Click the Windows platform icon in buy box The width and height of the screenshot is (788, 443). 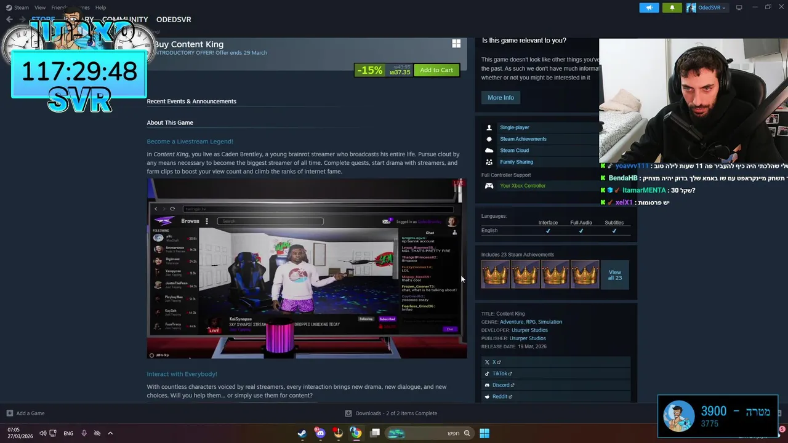pyautogui.click(x=456, y=44)
